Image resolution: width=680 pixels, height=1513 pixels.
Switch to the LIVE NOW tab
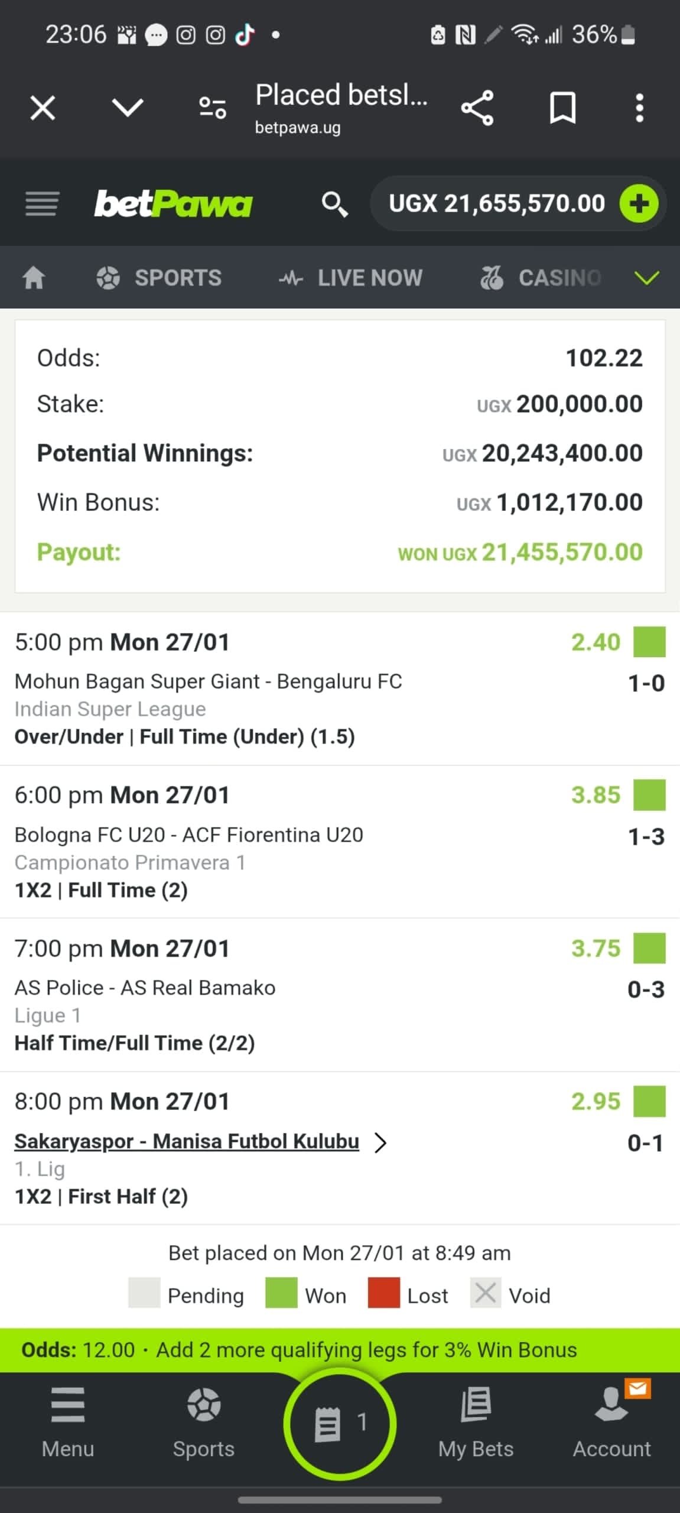pos(351,277)
